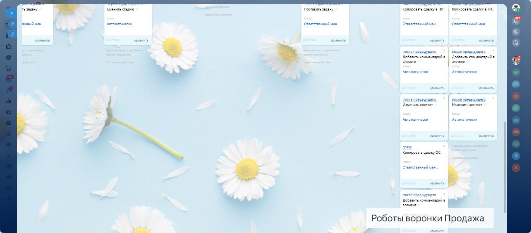Open the notifications bell with the 99+ badge
This screenshot has width=531, height=233.
point(516,21)
